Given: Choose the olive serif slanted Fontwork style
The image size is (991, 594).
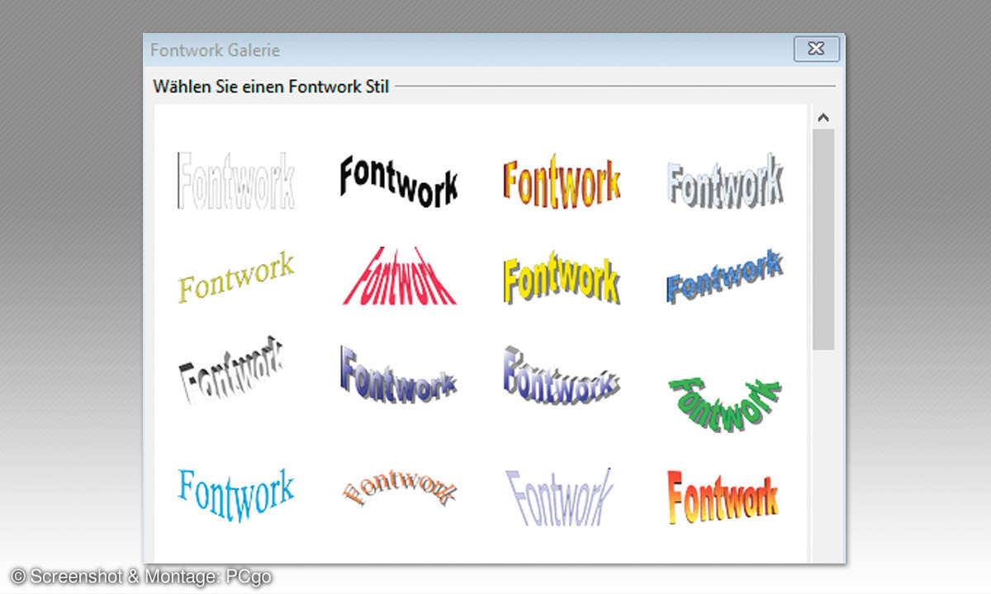Looking at the screenshot, I should pyautogui.click(x=236, y=277).
